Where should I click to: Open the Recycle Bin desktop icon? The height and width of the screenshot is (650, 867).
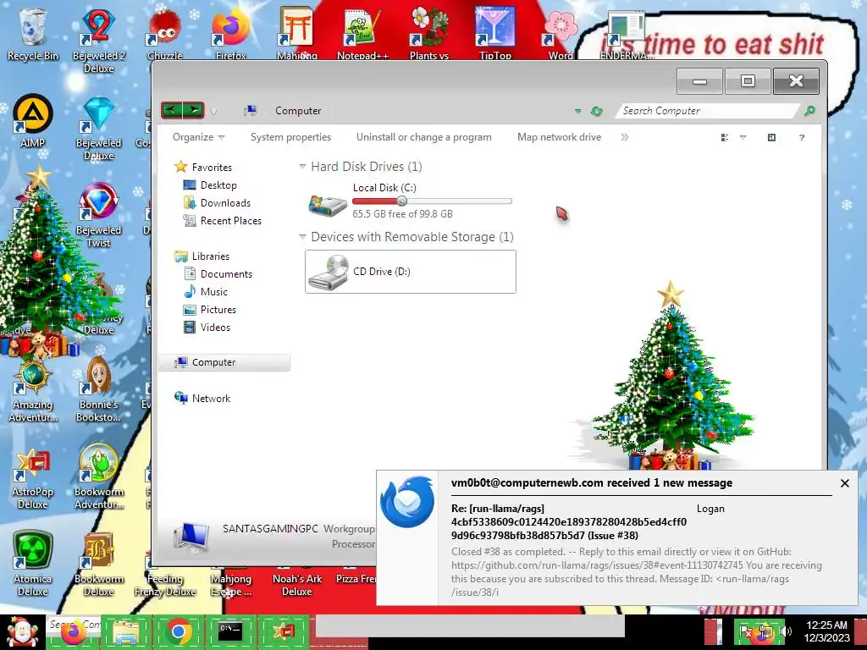pos(33,34)
